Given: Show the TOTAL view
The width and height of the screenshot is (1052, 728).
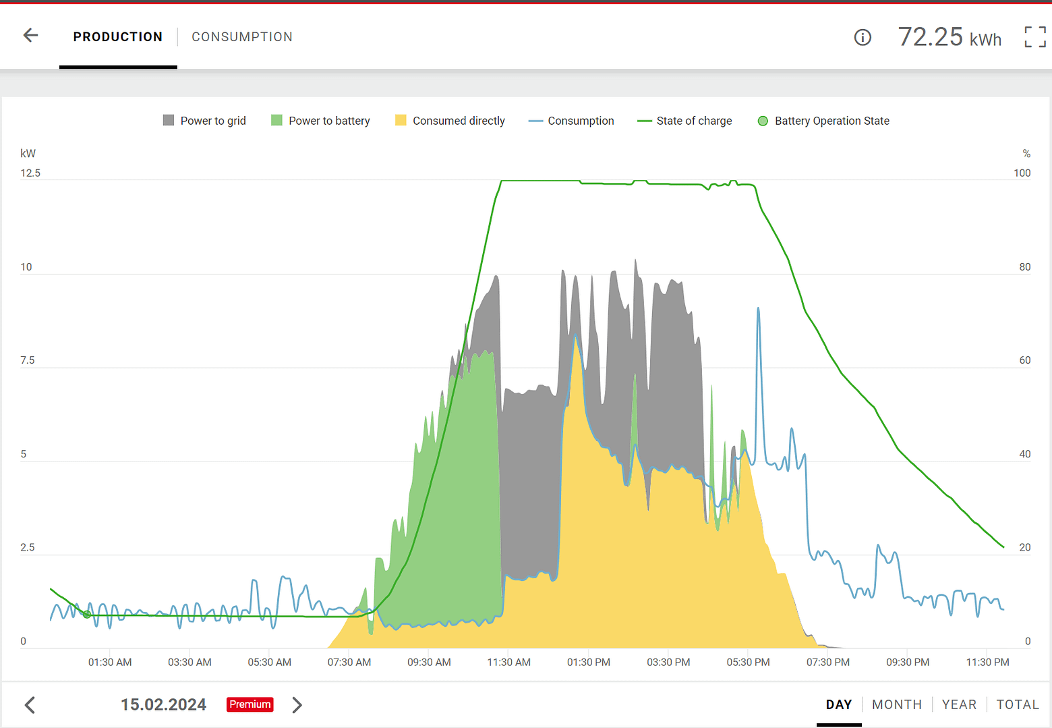Looking at the screenshot, I should (x=1017, y=704).
